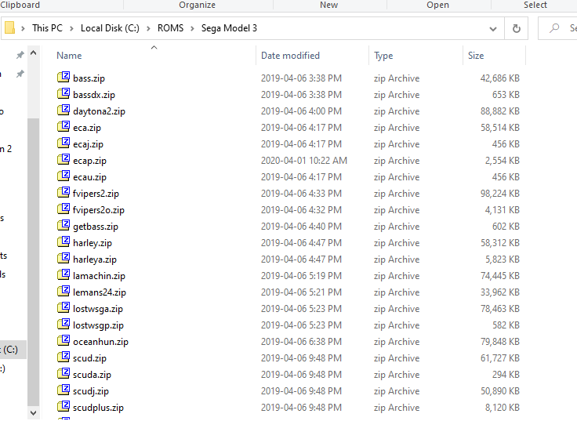Click the size value 8,120 KB
The image size is (577, 421).
(503, 408)
